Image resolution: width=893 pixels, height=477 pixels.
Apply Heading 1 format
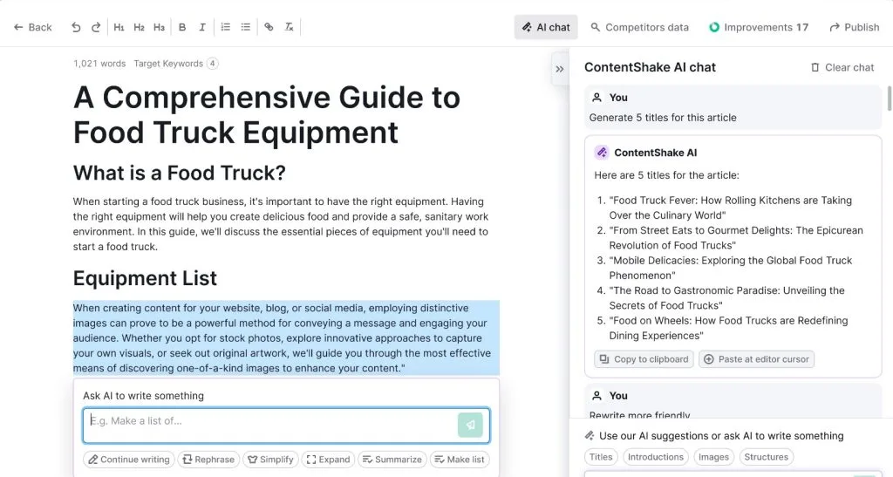point(119,27)
